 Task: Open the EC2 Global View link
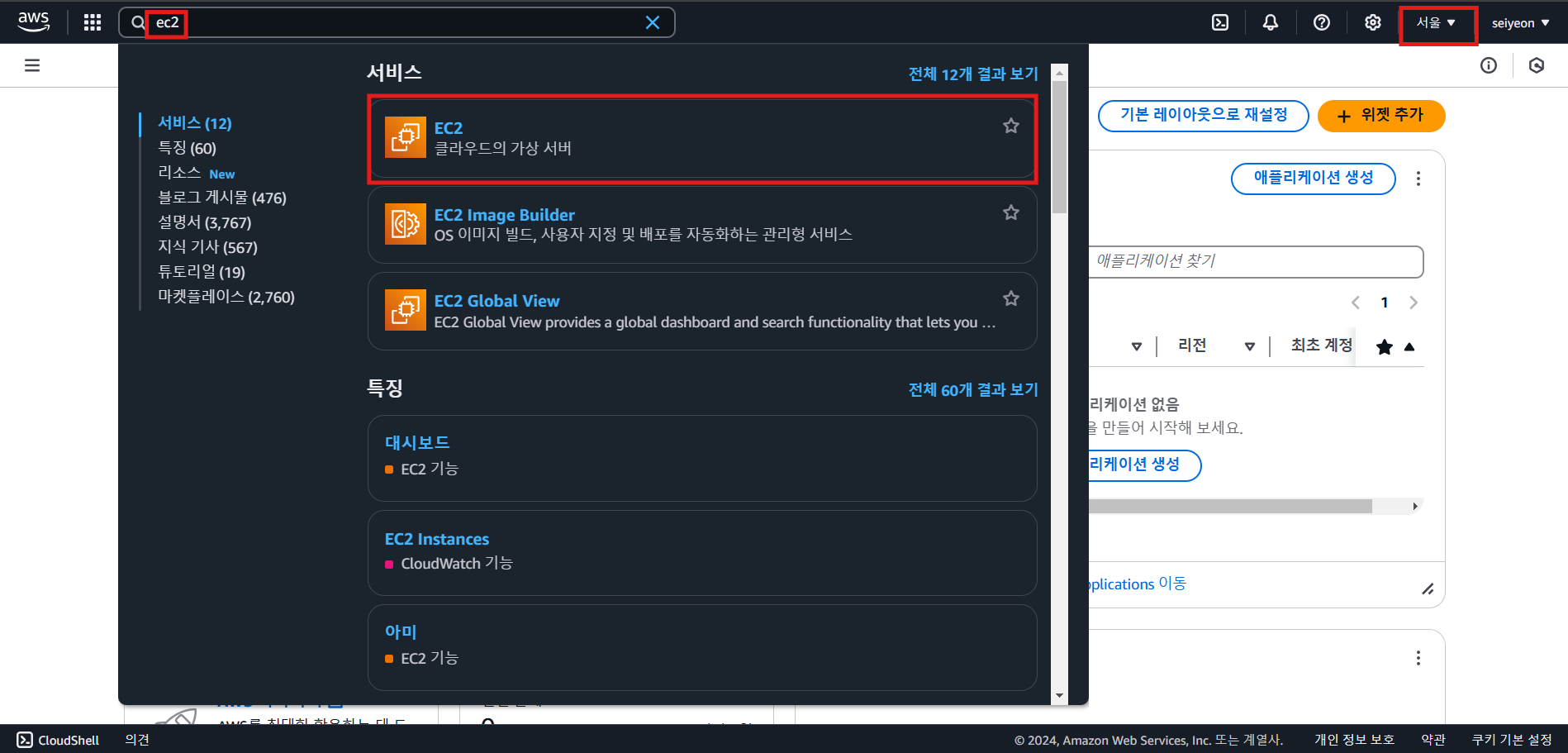(497, 301)
